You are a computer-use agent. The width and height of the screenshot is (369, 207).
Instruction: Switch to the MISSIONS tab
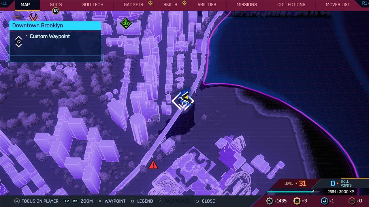[246, 5]
